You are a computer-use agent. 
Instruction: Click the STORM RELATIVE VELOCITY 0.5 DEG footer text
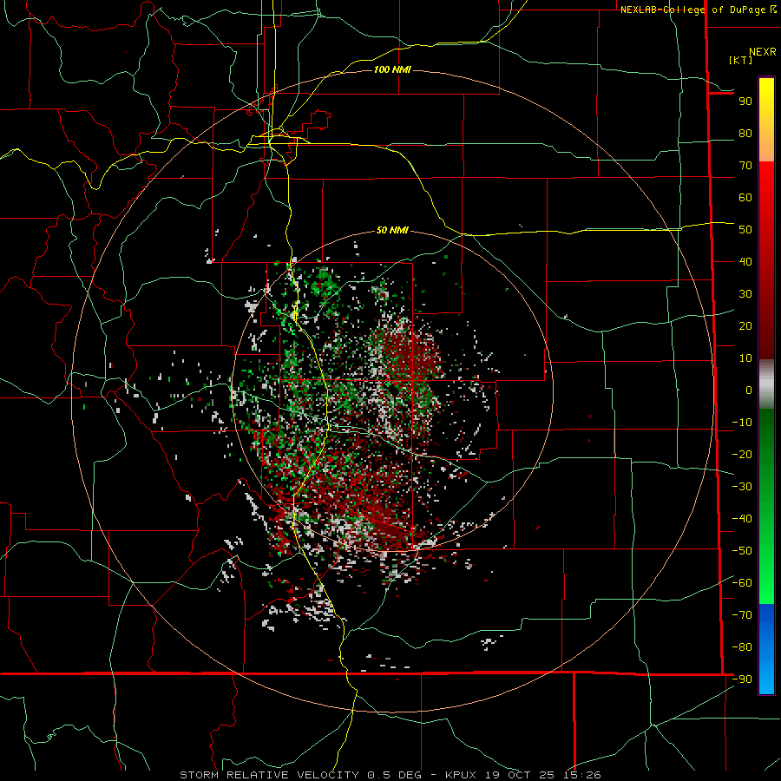(300, 775)
